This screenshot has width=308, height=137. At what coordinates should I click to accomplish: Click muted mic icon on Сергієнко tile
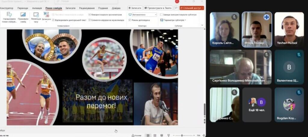coord(266,55)
